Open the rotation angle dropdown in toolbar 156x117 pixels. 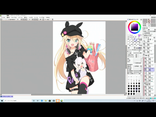point(32,19)
